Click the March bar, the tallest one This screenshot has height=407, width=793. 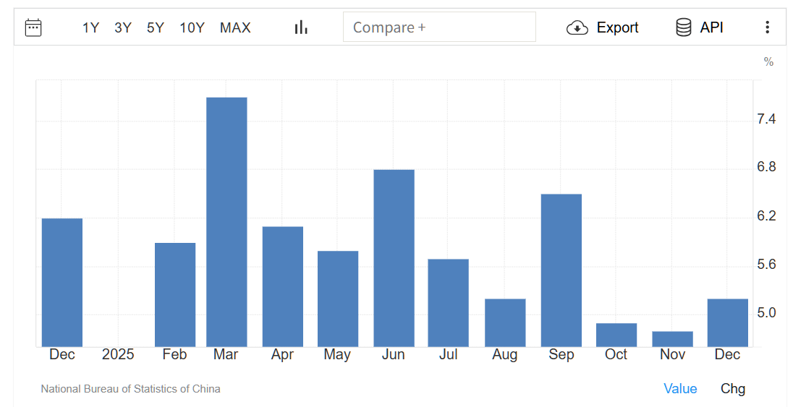coord(226,222)
